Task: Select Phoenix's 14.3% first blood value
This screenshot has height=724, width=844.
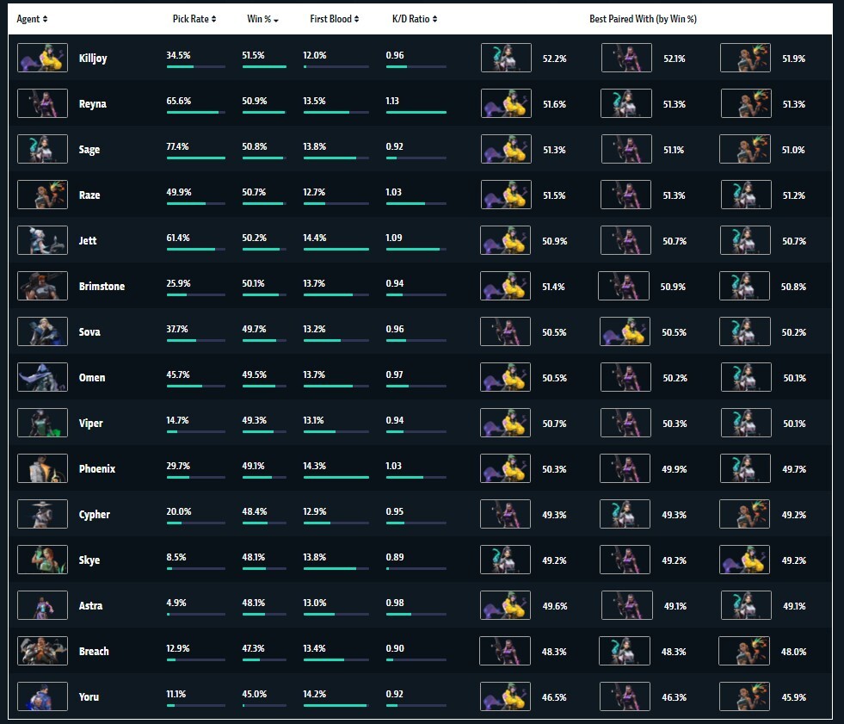Action: (314, 466)
